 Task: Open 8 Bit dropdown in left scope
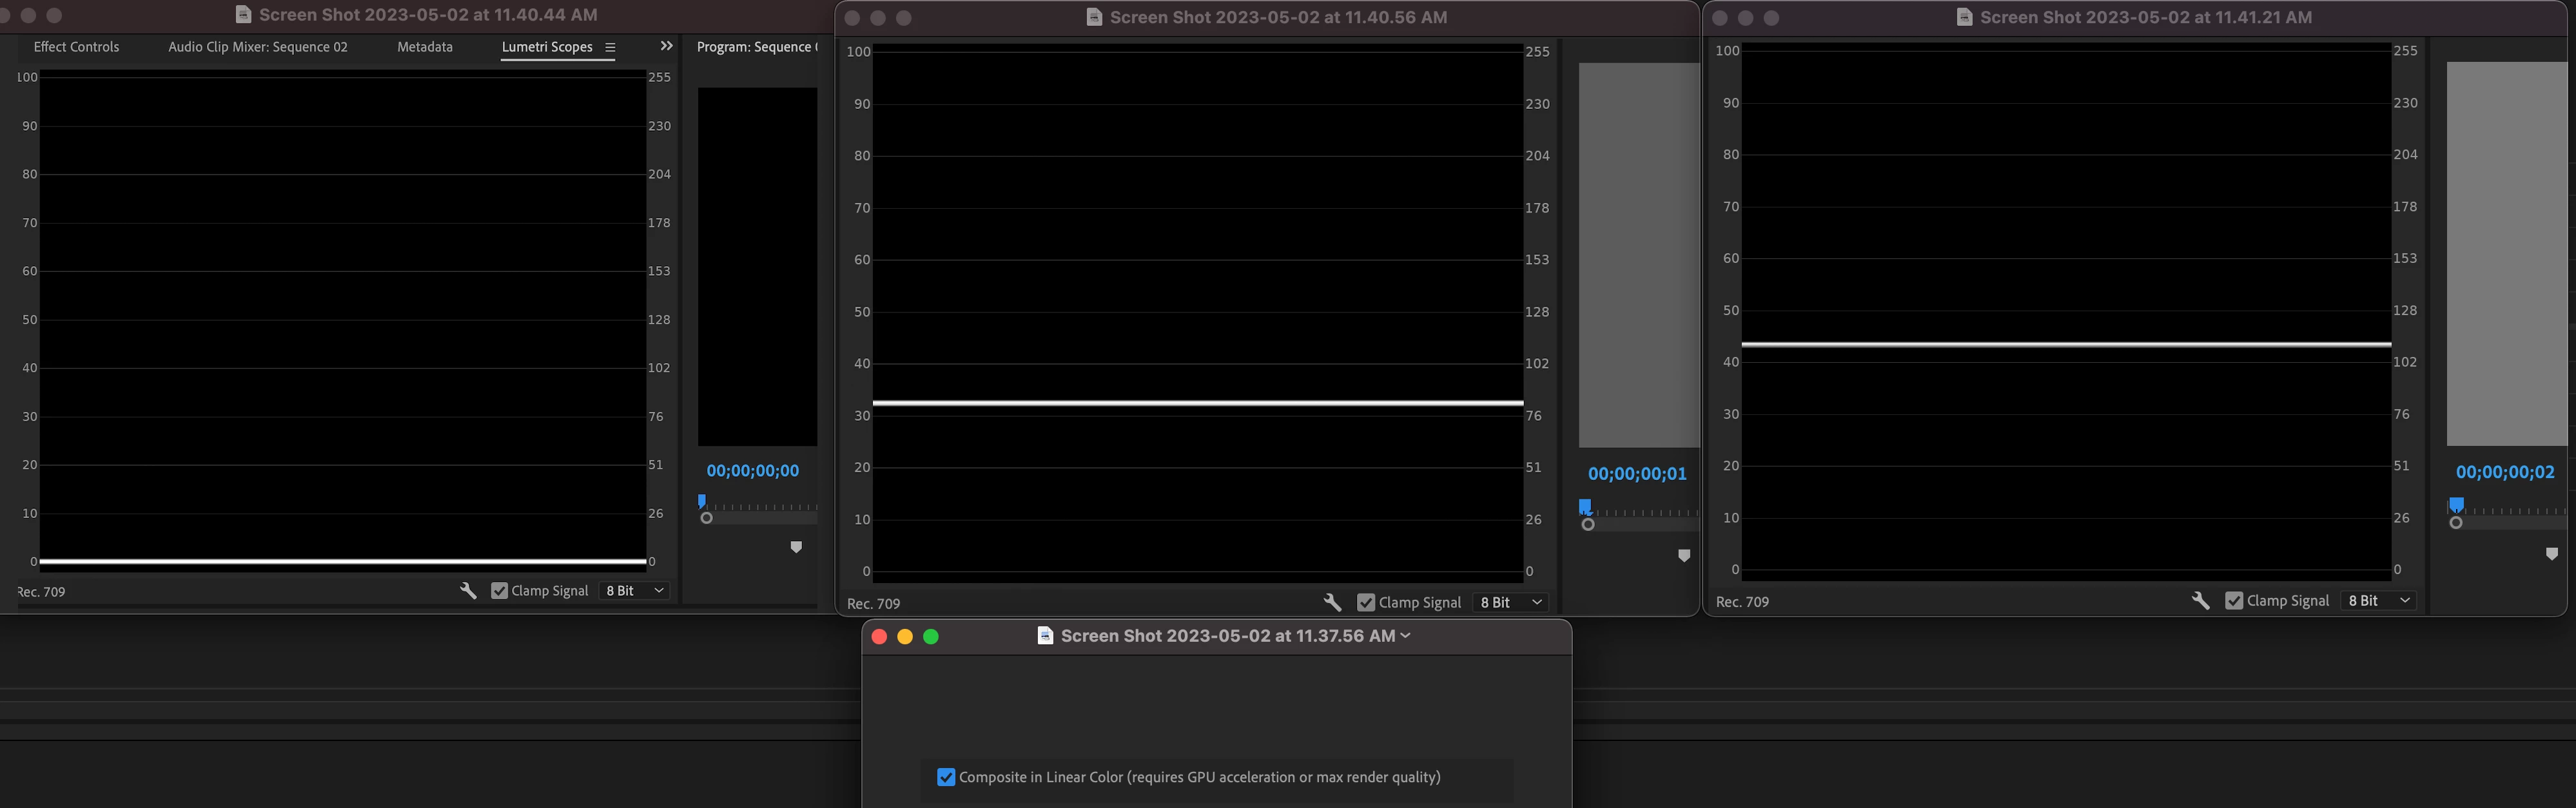[634, 591]
